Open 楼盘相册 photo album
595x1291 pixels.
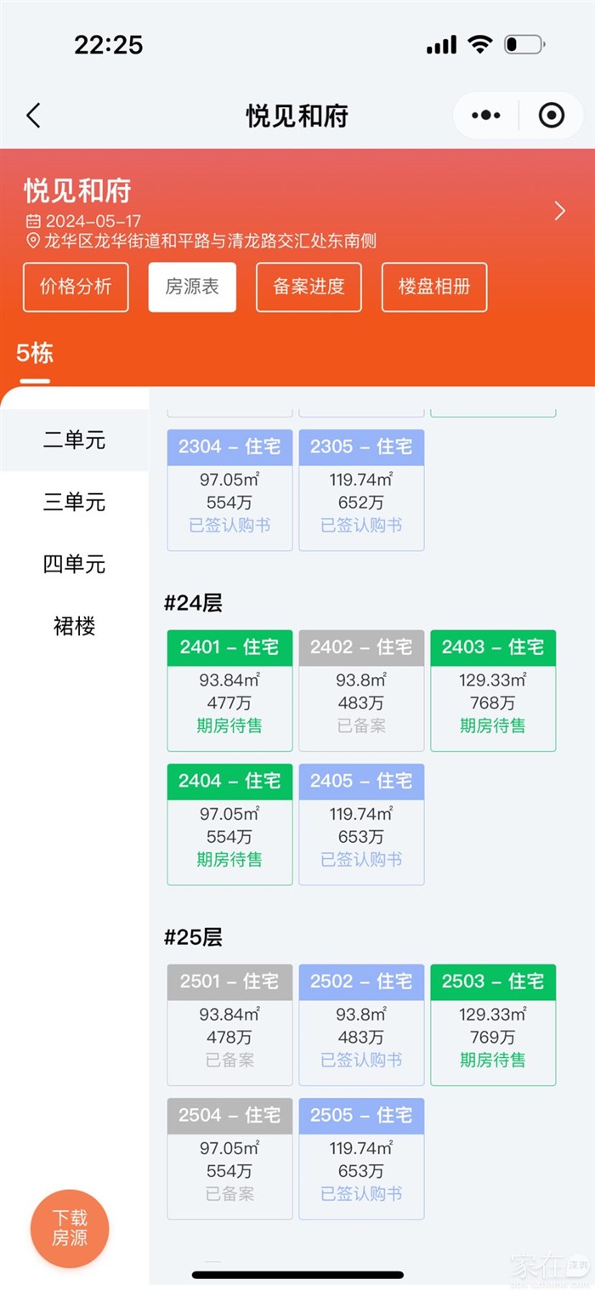434,287
